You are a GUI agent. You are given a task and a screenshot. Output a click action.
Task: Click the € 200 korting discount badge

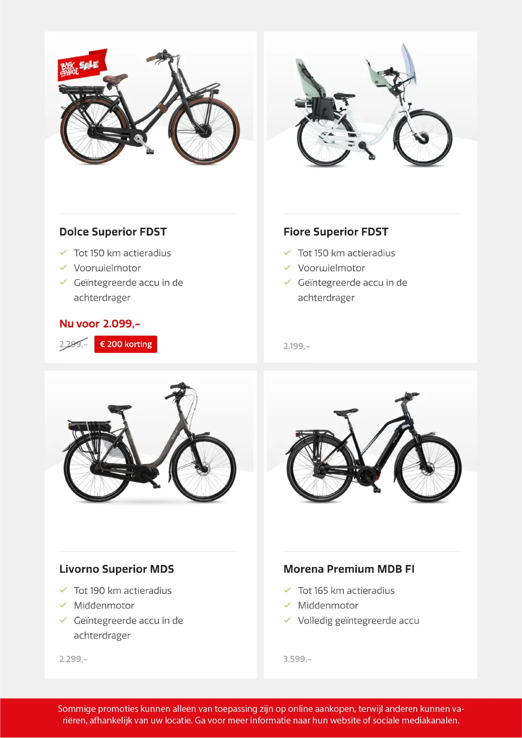click(x=126, y=344)
